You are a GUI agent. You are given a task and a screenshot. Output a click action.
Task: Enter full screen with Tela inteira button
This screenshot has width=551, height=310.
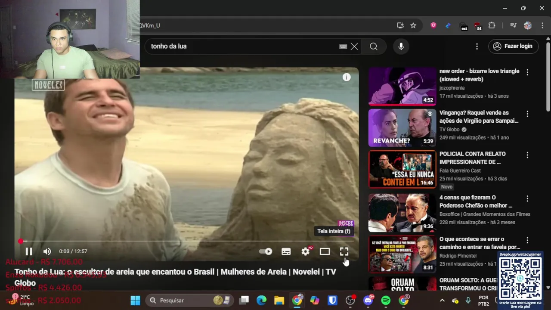click(x=344, y=251)
